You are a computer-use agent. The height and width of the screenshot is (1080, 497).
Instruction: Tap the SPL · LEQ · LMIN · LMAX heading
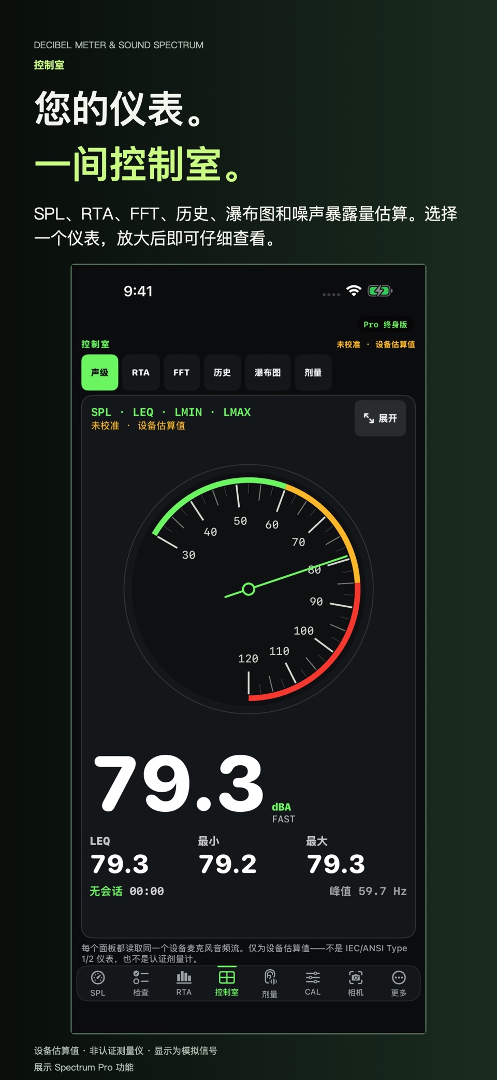171,412
